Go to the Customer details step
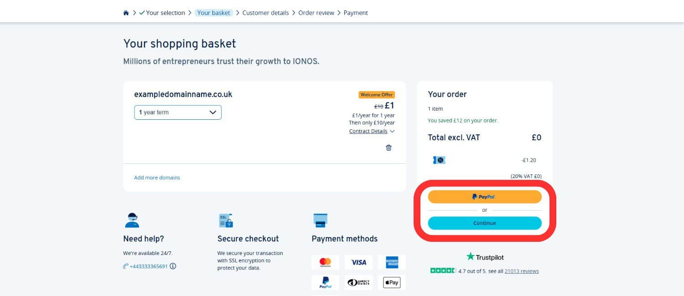The width and height of the screenshot is (684, 296). [265, 12]
